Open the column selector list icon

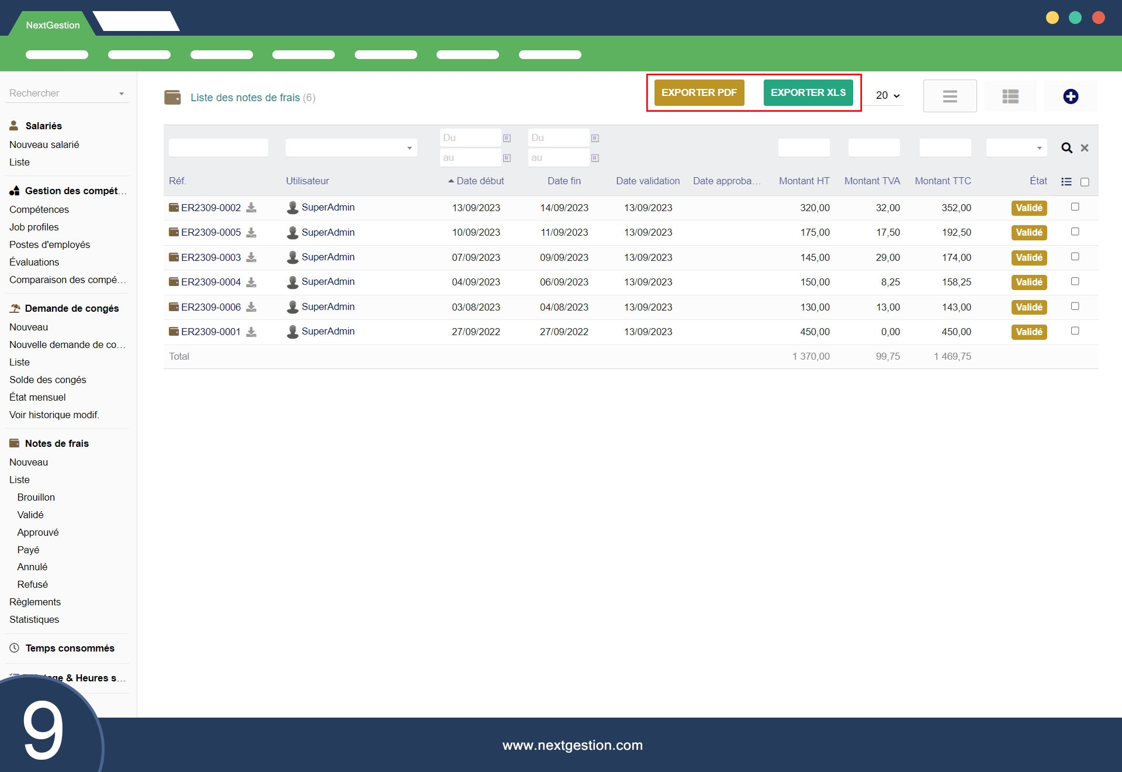(x=1066, y=182)
